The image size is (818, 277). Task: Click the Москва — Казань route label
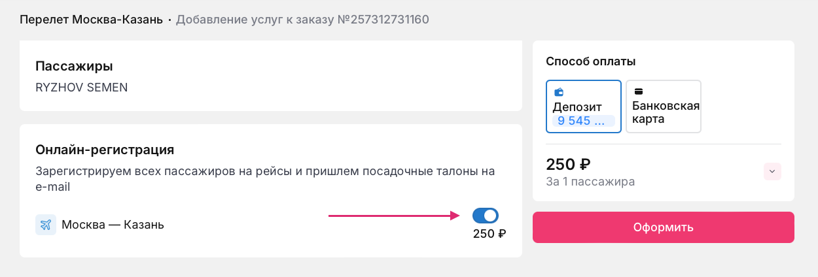point(113,225)
